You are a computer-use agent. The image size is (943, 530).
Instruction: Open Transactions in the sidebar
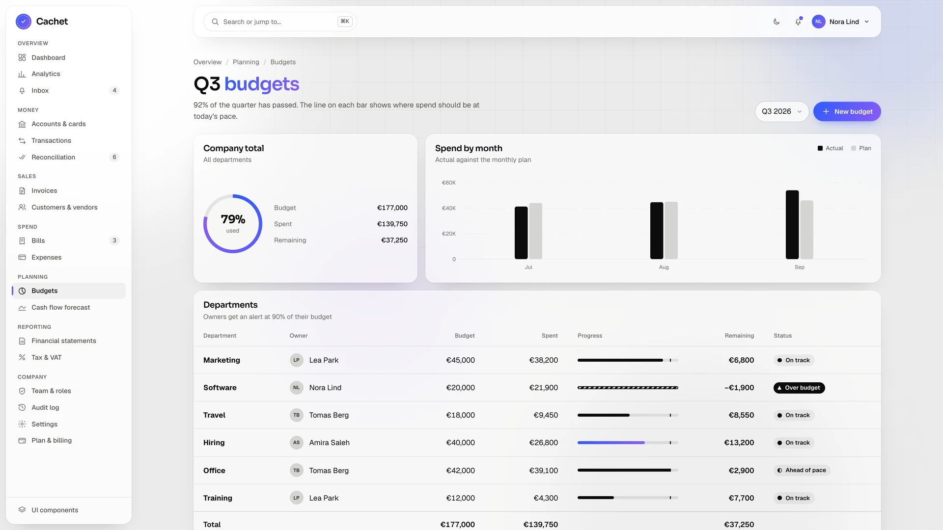(x=69, y=141)
